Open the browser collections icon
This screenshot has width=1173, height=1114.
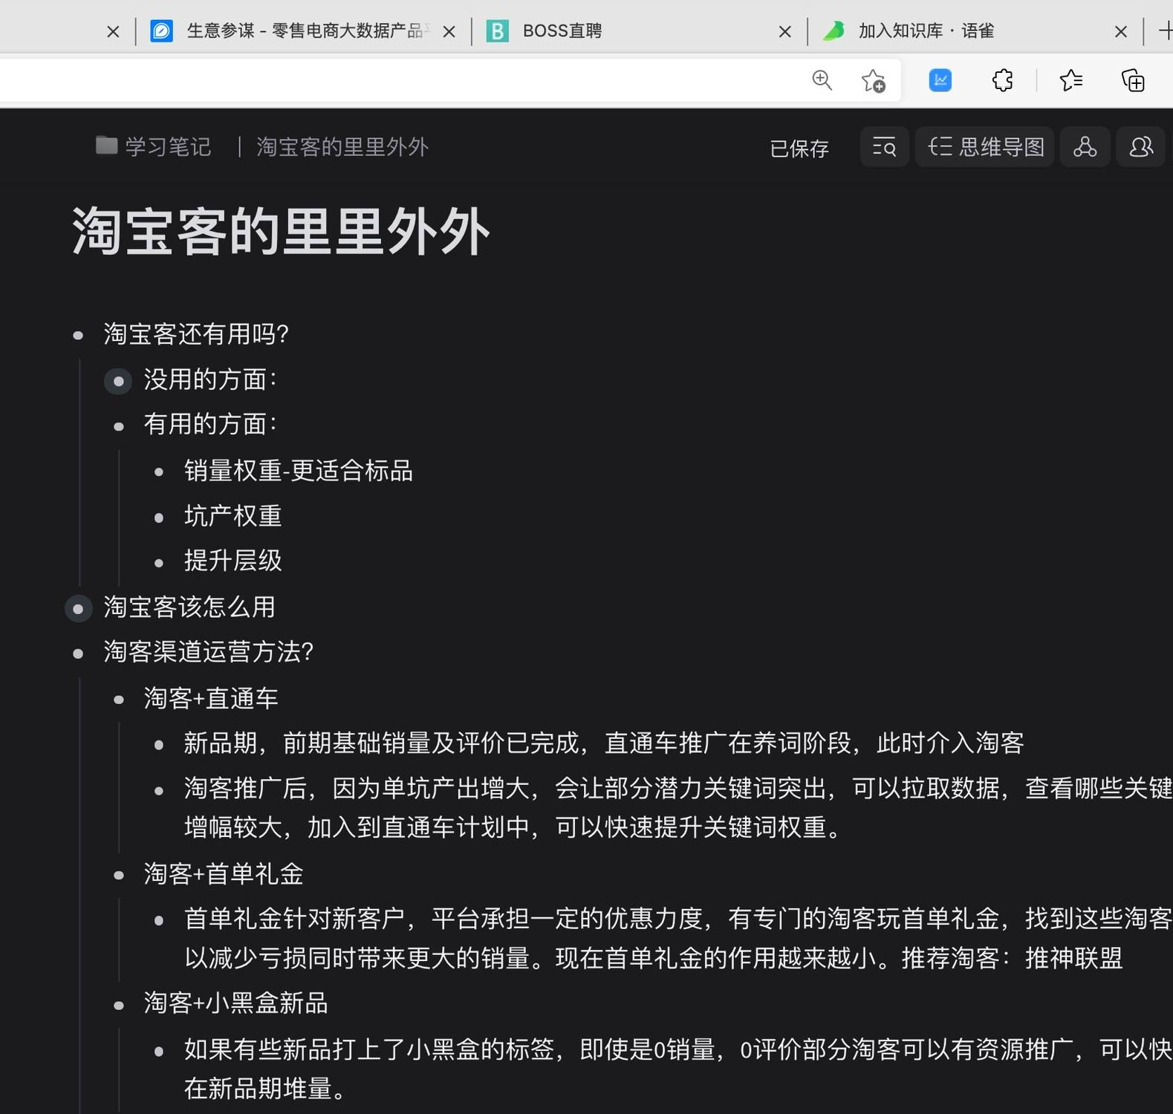pos(1132,80)
